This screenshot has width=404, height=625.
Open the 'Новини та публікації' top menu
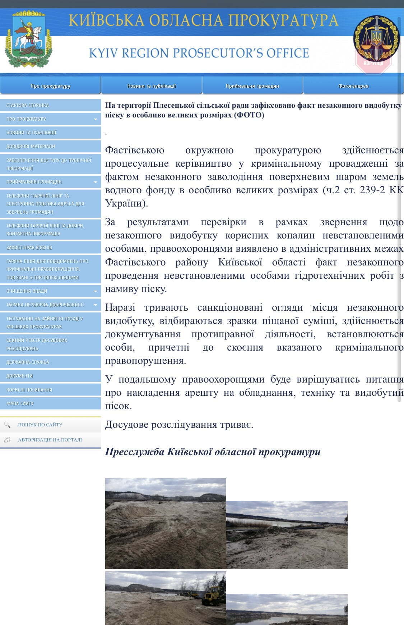152,86
